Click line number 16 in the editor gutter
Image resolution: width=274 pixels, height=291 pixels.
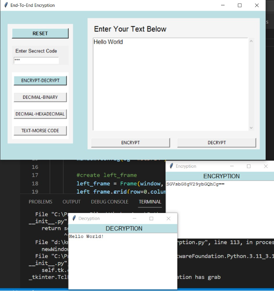tap(35, 167)
